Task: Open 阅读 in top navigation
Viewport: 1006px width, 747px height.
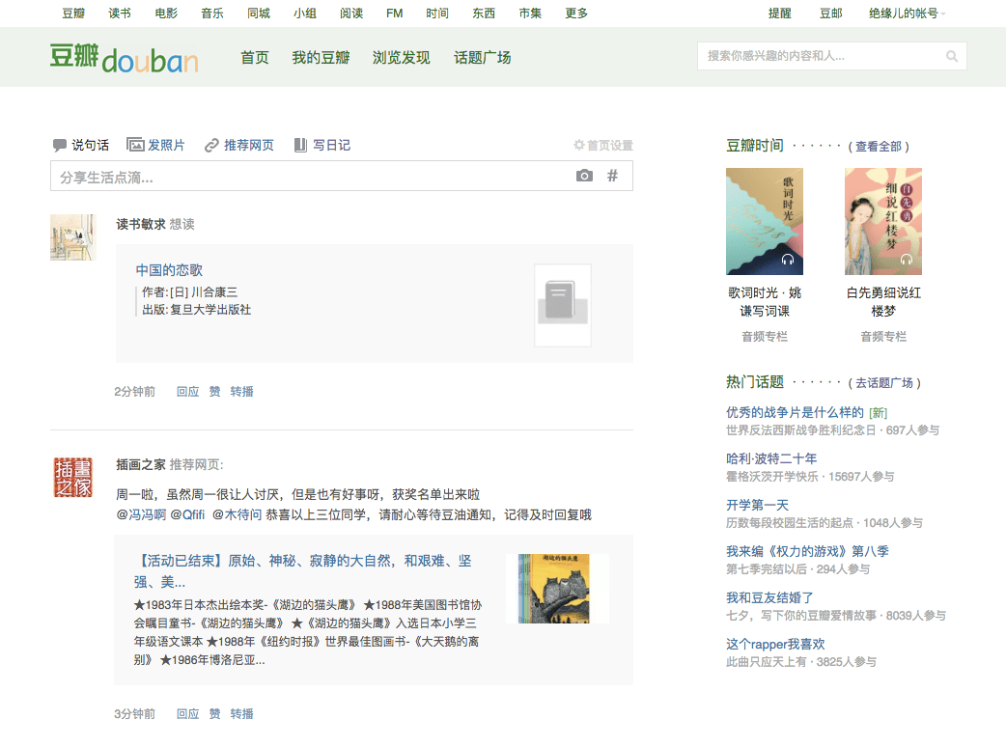Action: pos(351,14)
